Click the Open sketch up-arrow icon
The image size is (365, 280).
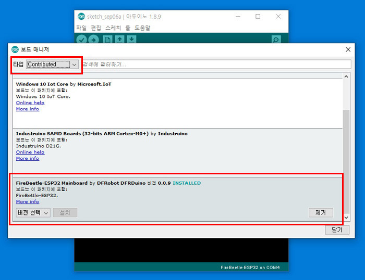click(x=119, y=39)
